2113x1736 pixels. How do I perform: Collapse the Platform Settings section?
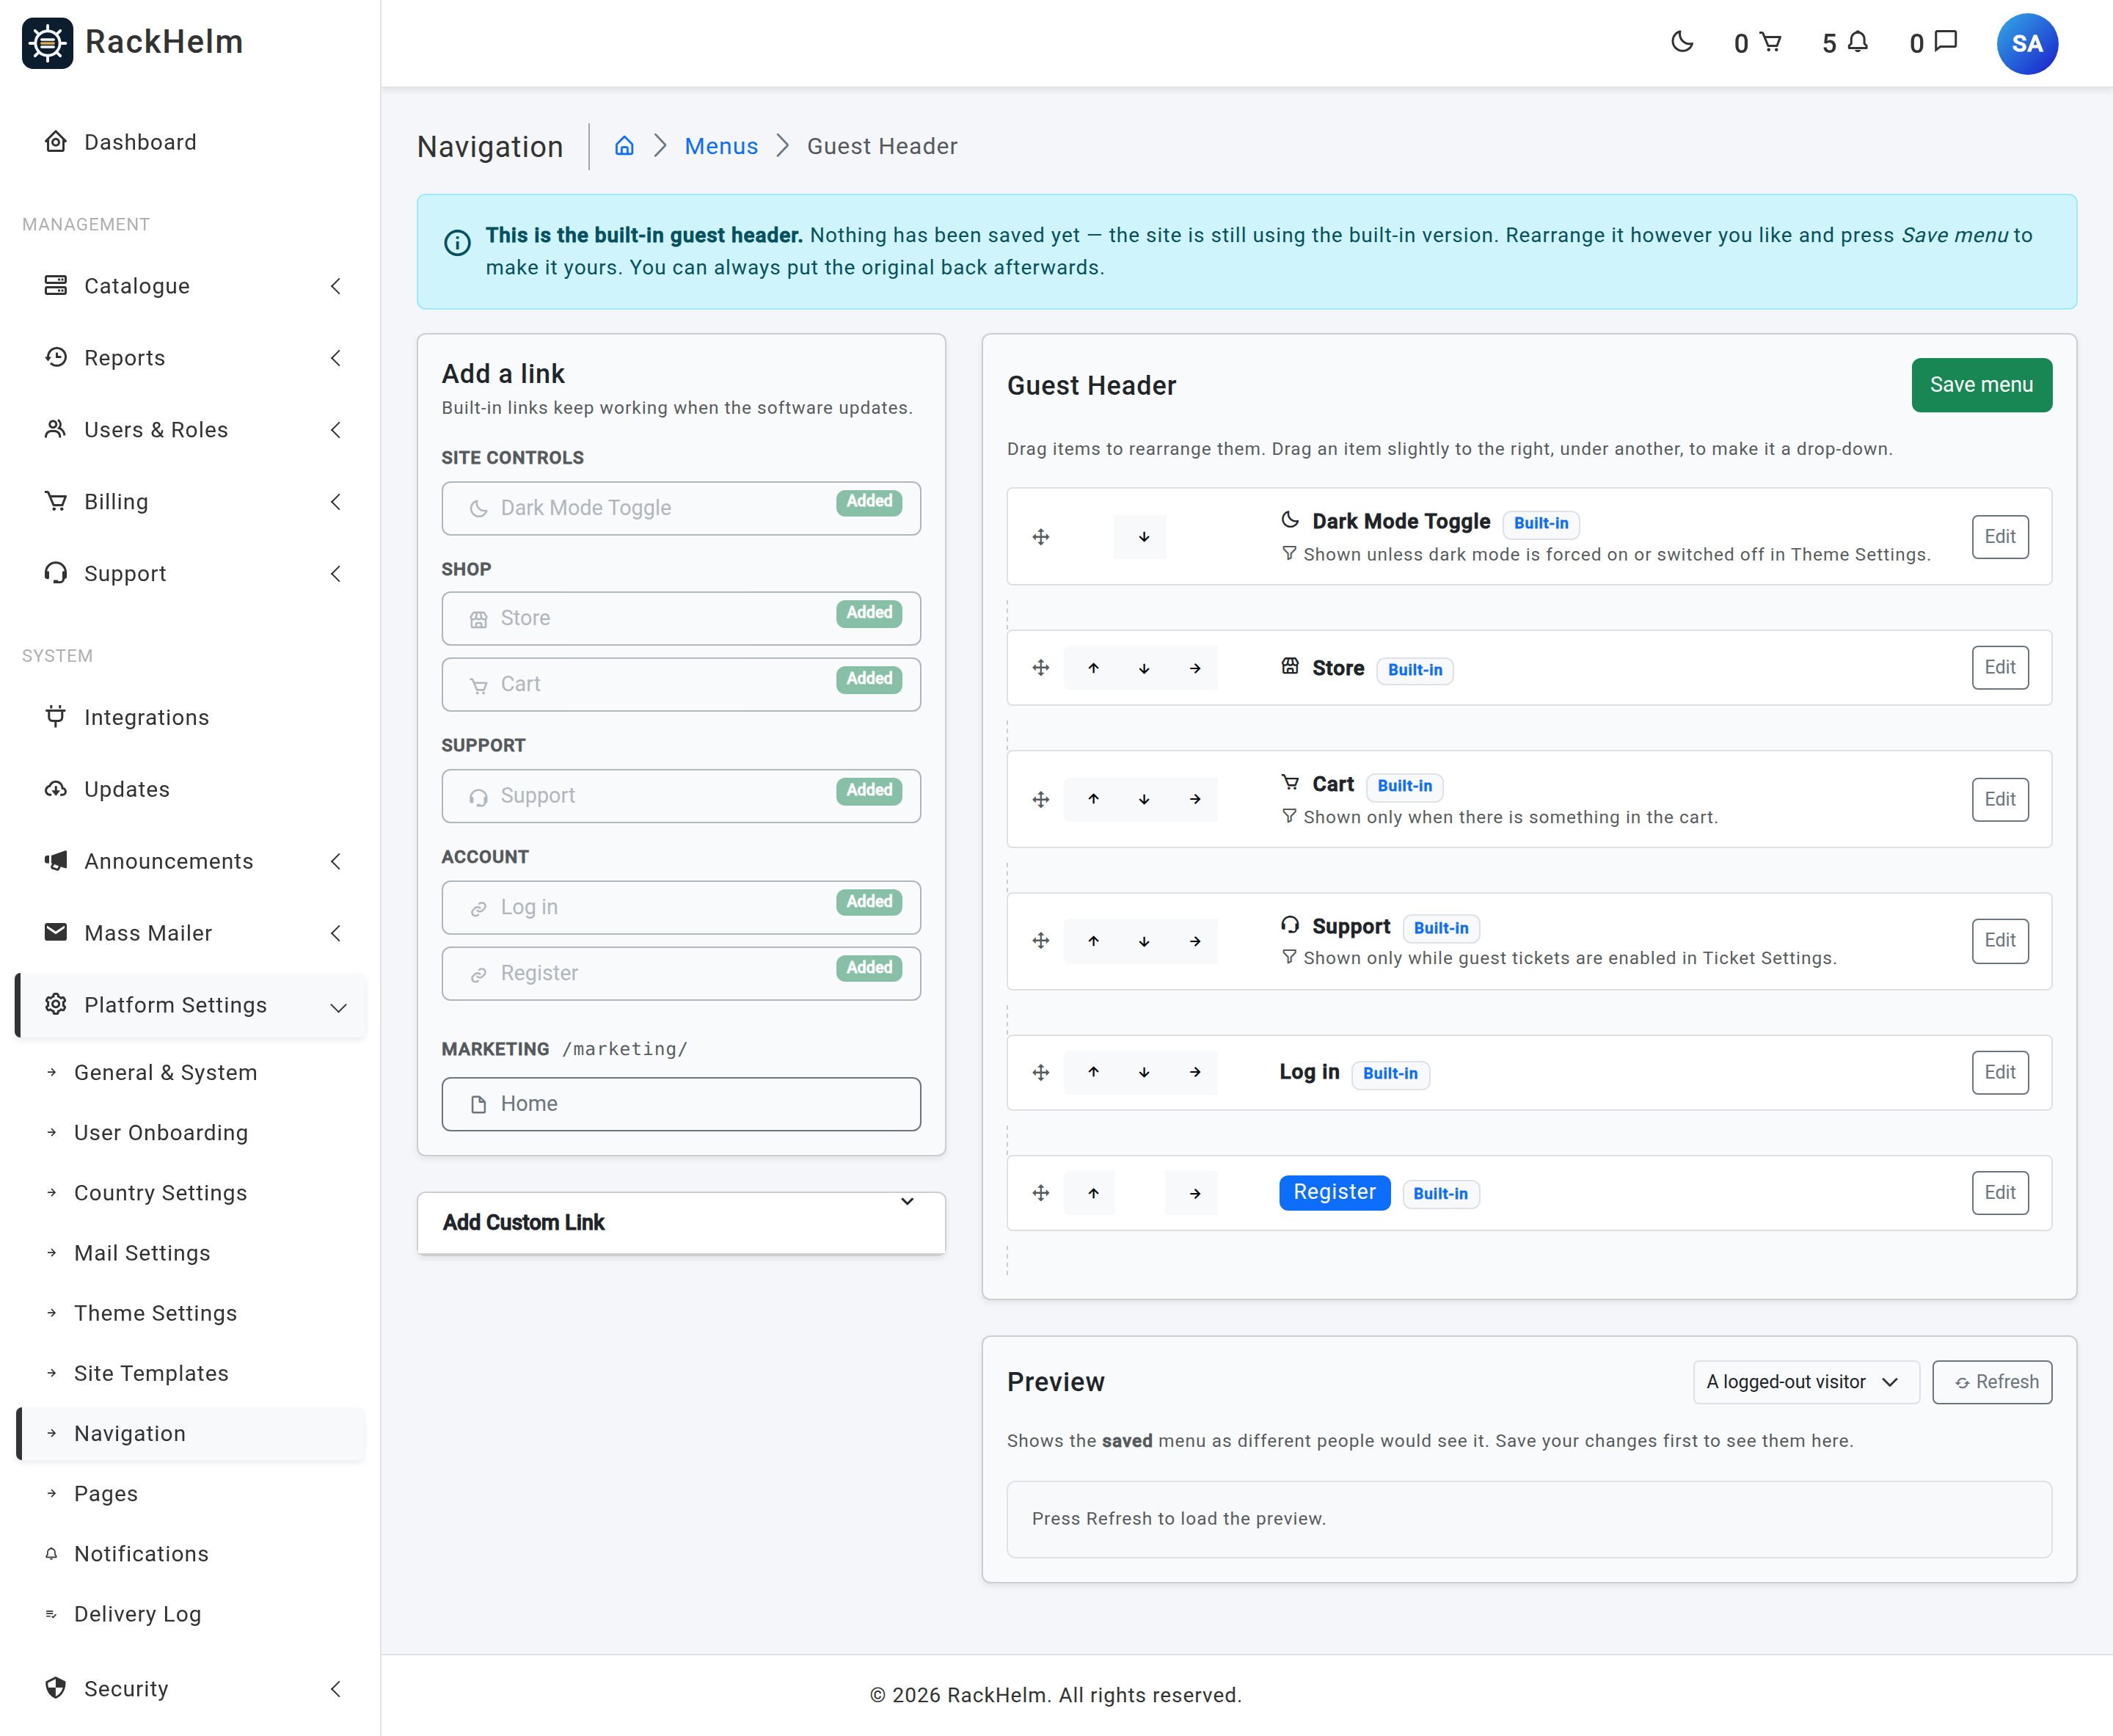190,1005
